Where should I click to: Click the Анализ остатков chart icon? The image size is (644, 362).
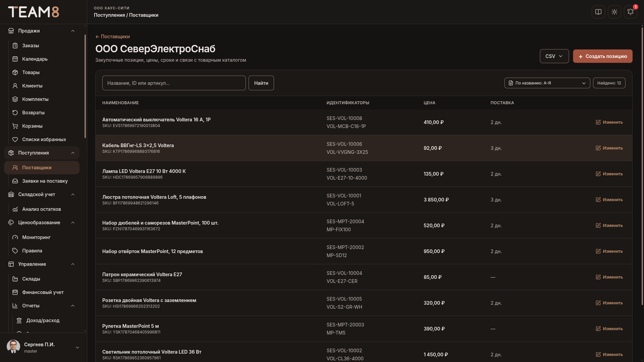pos(15,209)
